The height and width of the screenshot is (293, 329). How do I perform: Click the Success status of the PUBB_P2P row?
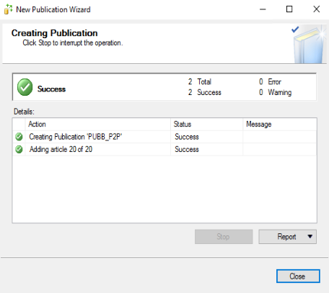[187, 137]
